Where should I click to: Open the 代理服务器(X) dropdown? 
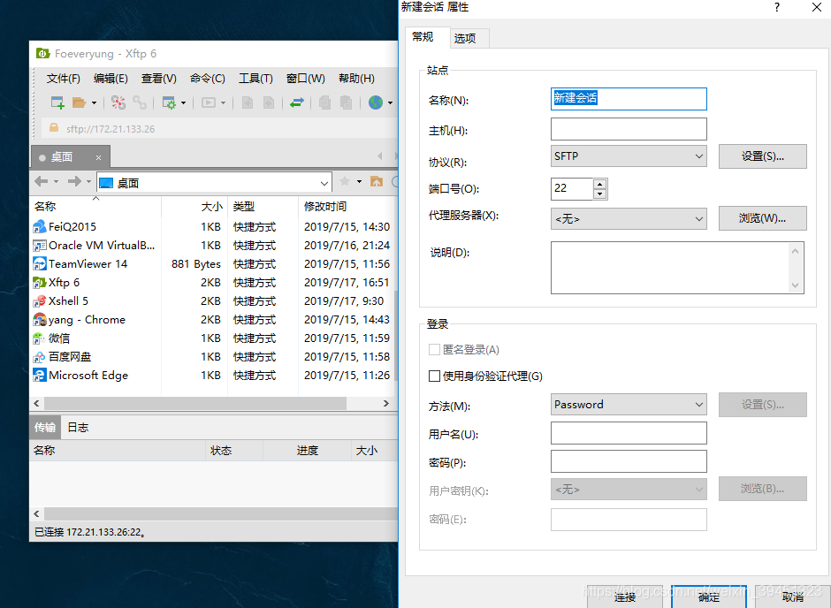tap(629, 219)
